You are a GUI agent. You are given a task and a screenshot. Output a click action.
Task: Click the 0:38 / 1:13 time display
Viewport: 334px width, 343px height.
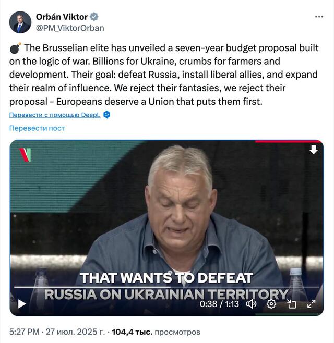pos(220,304)
